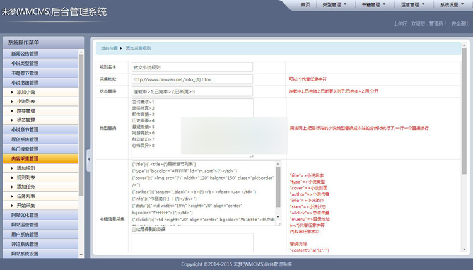
Task: Click the sidebar scrollbar down arrow
Action: coord(81,255)
